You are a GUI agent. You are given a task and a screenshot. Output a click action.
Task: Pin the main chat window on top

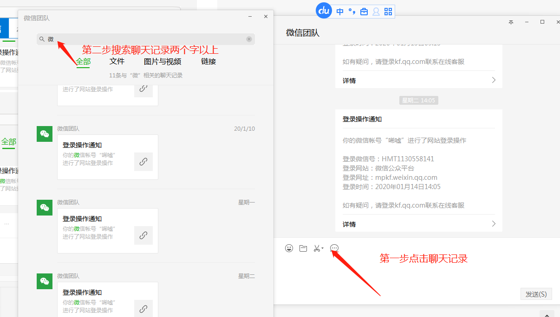(511, 22)
